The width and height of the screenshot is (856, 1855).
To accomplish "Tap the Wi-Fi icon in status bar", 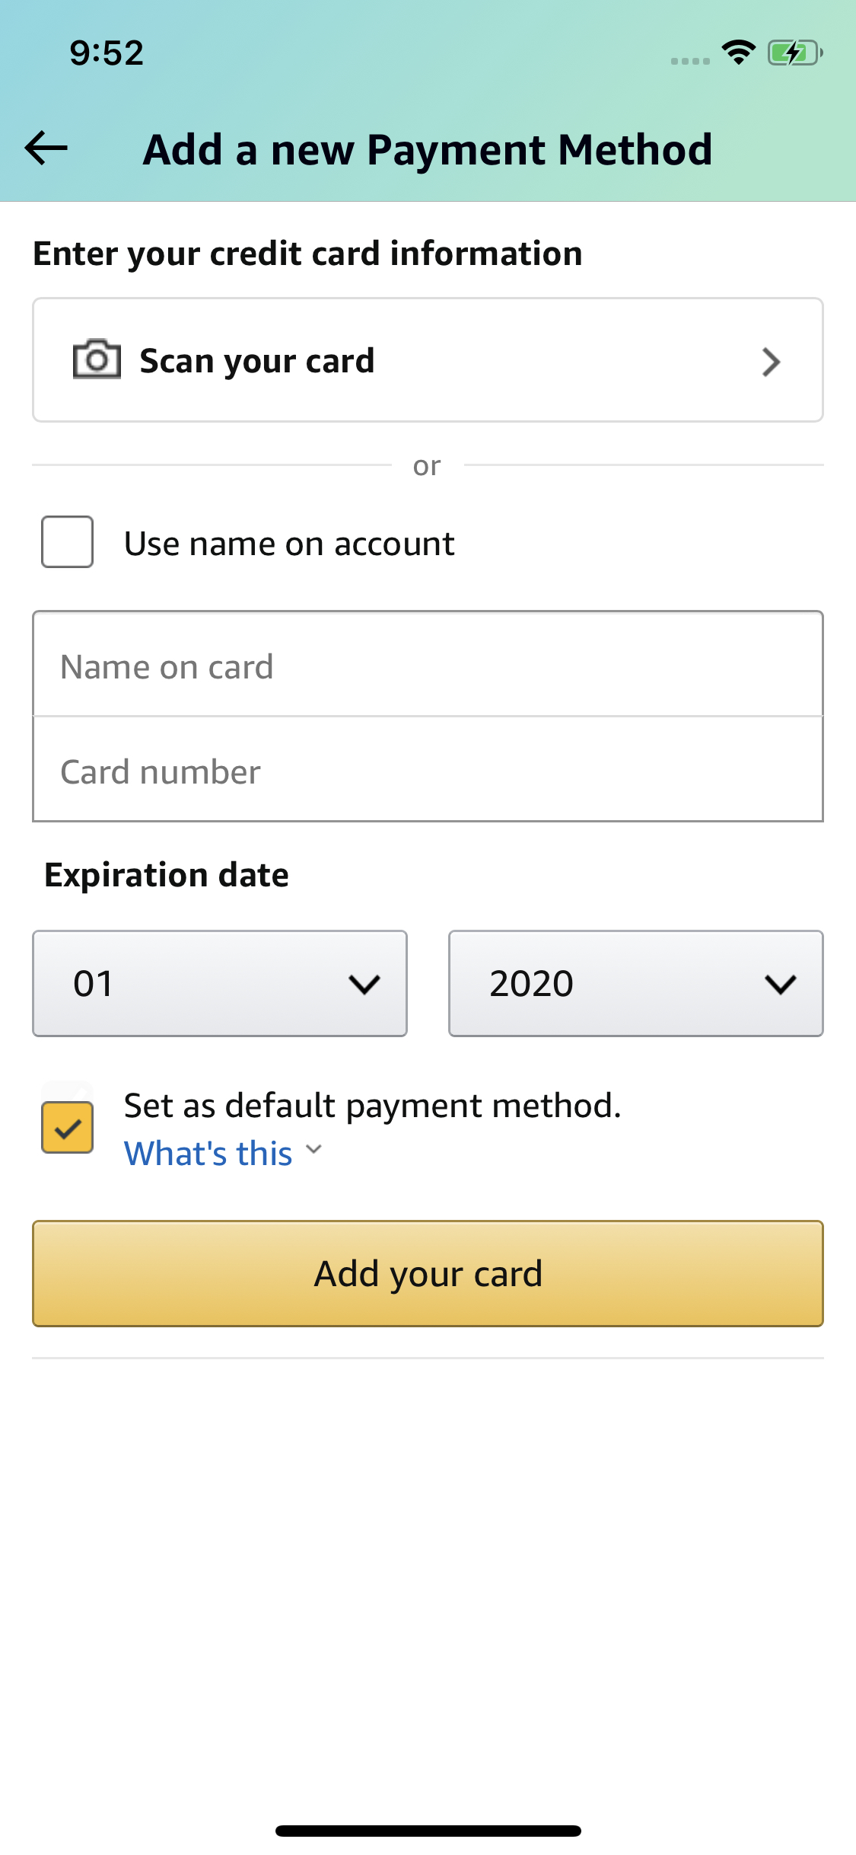I will coord(736,52).
